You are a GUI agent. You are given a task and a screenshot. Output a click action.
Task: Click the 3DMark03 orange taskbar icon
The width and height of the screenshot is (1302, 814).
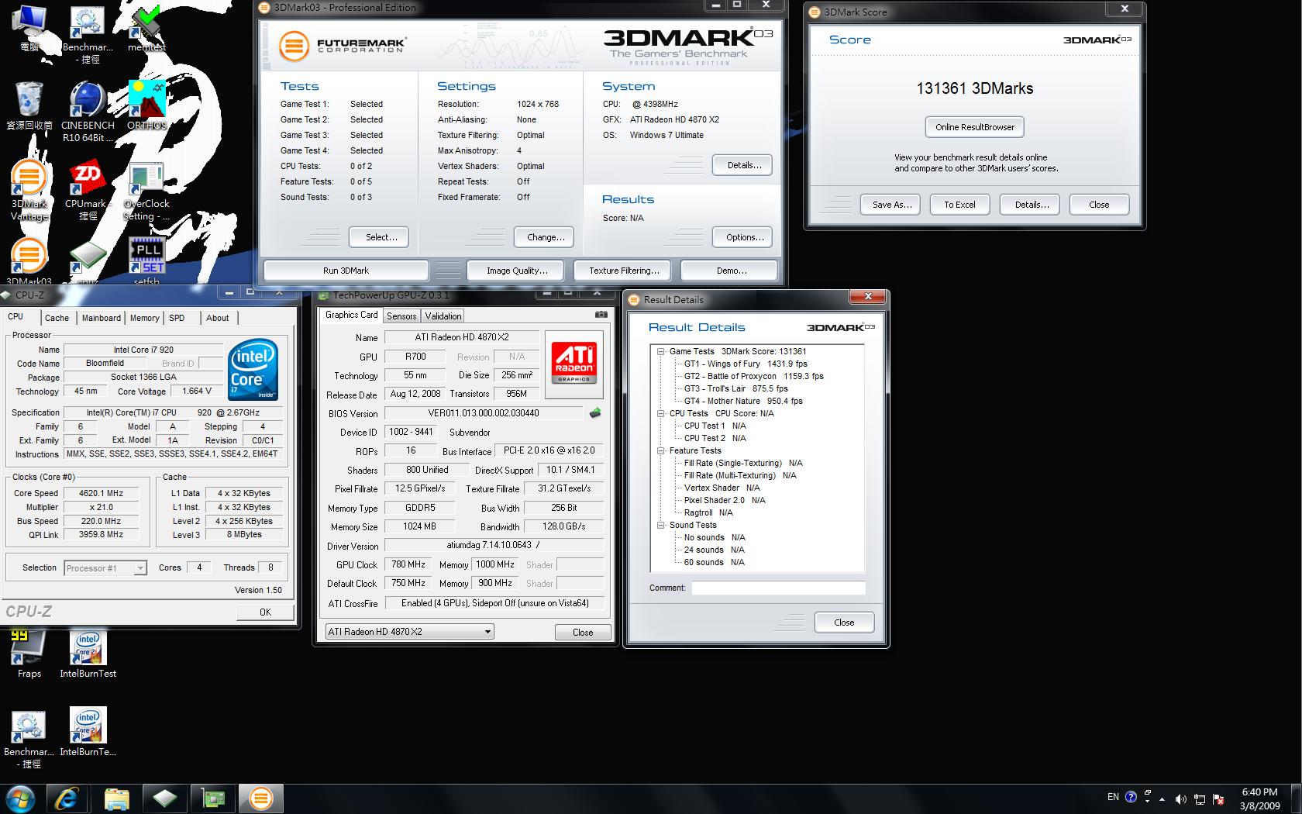coord(261,798)
